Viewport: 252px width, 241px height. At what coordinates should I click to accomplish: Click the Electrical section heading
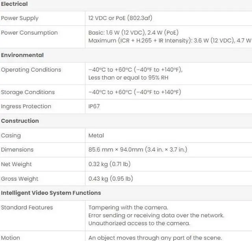click(x=14, y=4)
